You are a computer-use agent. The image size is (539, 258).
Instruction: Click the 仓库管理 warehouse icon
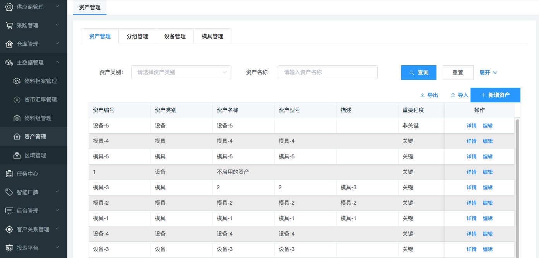click(x=9, y=44)
